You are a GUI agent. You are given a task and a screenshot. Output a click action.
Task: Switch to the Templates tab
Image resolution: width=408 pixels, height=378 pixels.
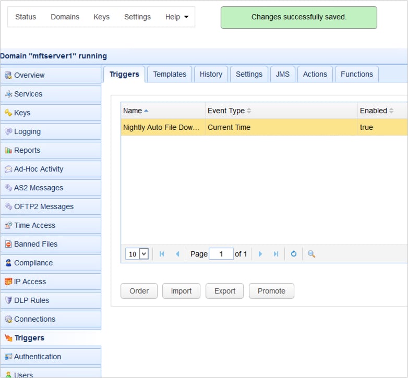tap(170, 74)
